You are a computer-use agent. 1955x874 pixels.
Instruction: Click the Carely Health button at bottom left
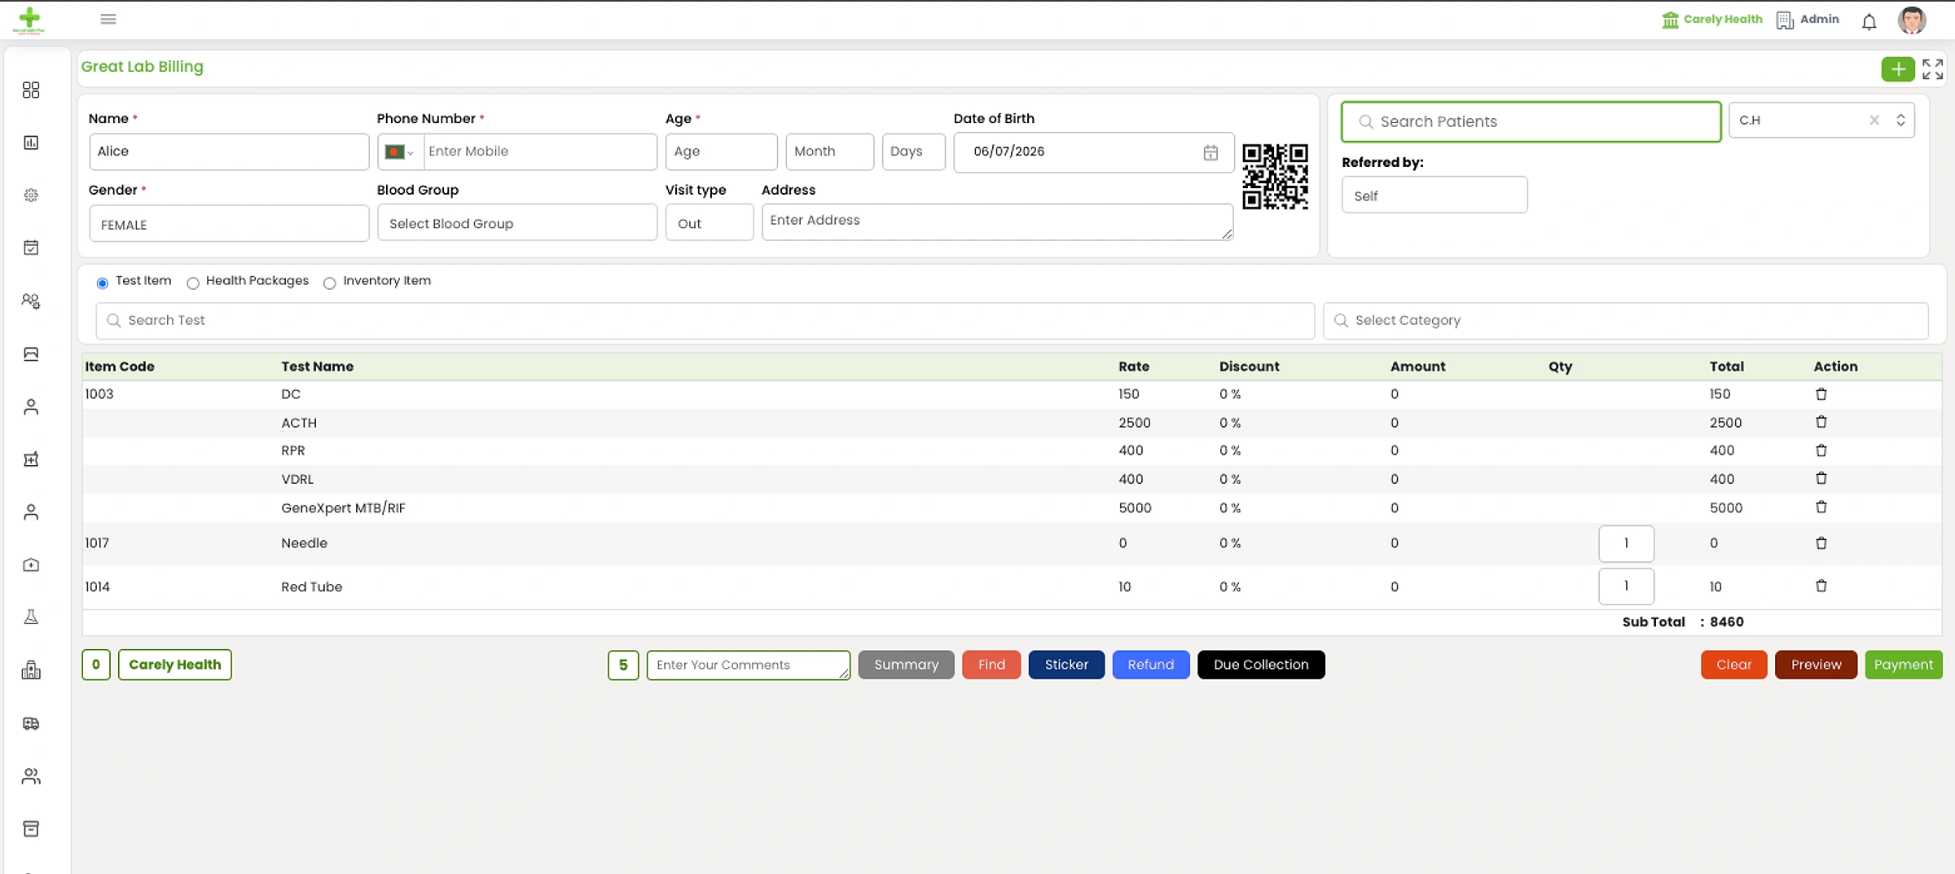click(174, 665)
